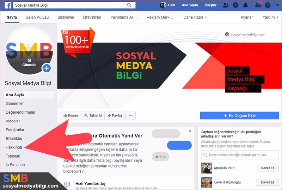Viewport: 282px width, 190px height.
Task: Close the Otomatik Yanıt Ver card
Action: [190, 131]
